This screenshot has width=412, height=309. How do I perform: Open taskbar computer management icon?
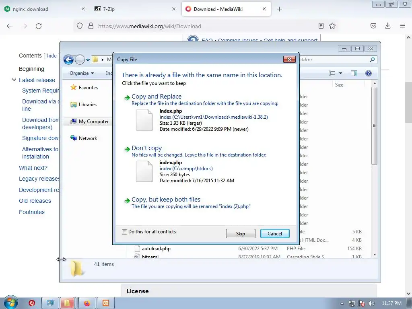(x=50, y=303)
